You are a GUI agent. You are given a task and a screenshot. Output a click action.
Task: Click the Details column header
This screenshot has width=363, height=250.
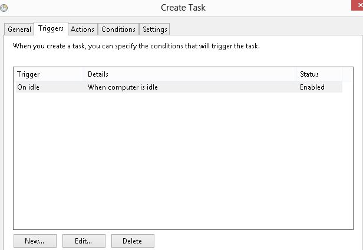point(189,74)
